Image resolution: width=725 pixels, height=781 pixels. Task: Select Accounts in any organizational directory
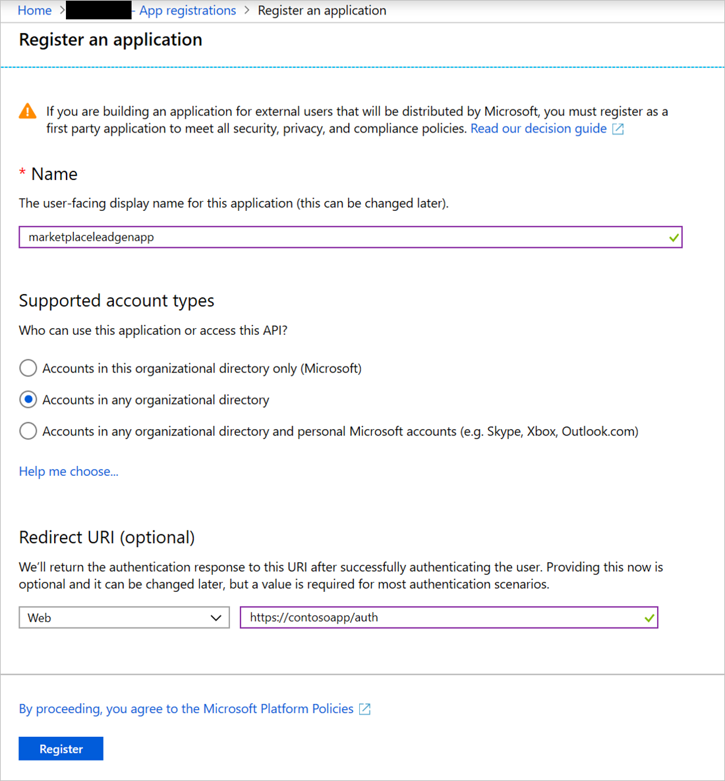pos(28,399)
